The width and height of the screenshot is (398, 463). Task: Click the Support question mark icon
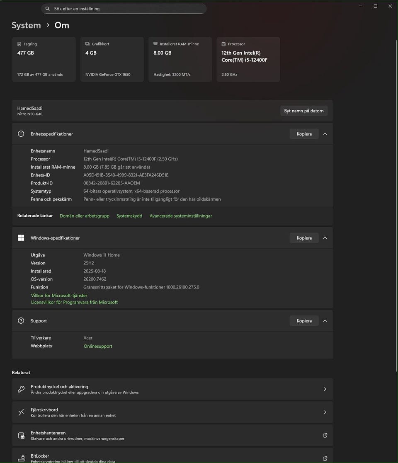pos(21,321)
